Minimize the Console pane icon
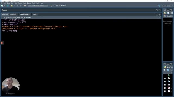174x97 pixels. (157, 15)
